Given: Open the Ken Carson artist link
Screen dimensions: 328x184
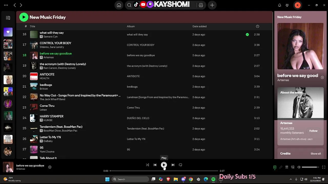Looking at the screenshot, I should 50,68.
